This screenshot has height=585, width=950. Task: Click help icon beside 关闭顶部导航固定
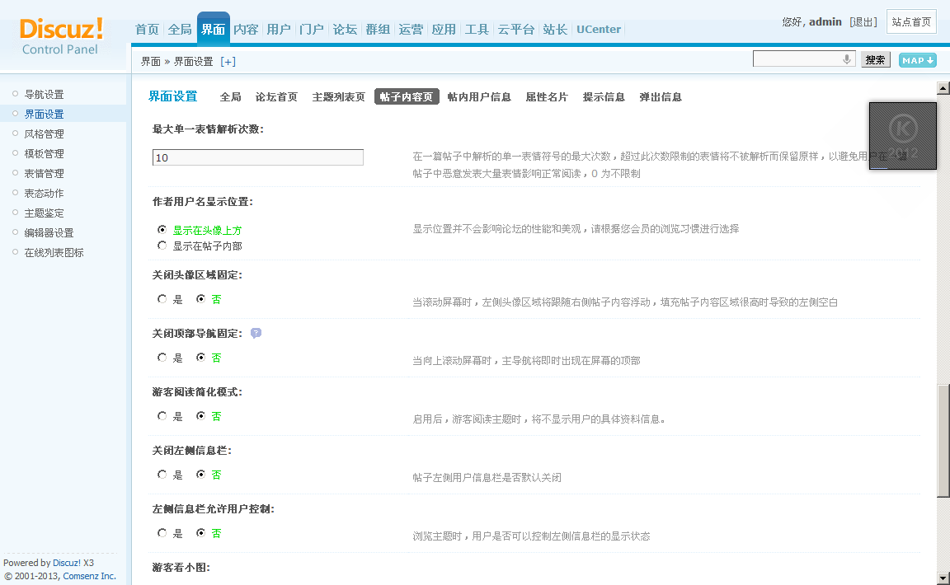(x=256, y=334)
